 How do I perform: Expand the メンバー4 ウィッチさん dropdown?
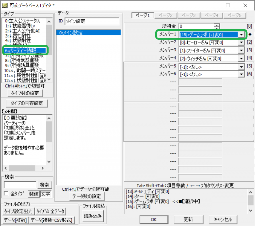pyautogui.click(x=241, y=58)
